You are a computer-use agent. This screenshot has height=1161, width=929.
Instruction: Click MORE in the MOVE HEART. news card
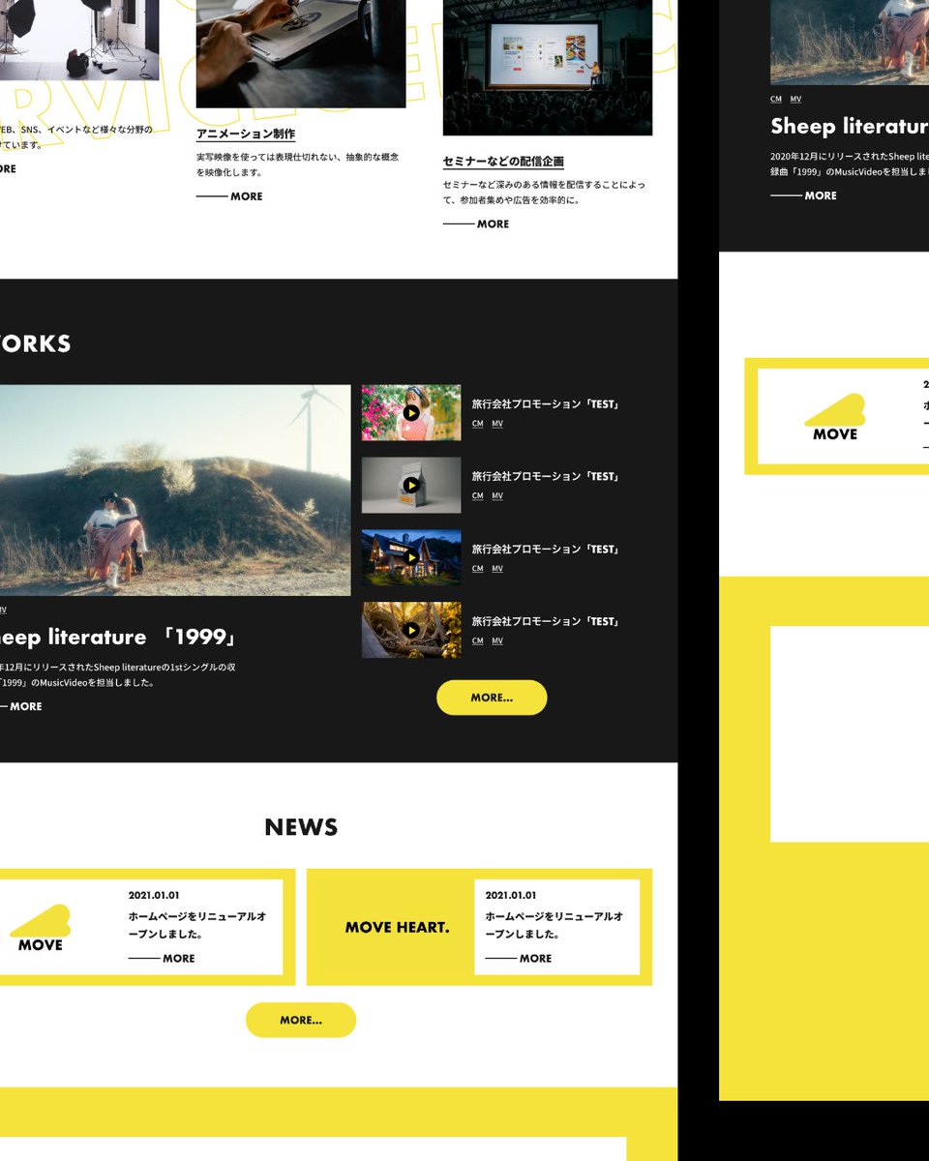coord(519,959)
